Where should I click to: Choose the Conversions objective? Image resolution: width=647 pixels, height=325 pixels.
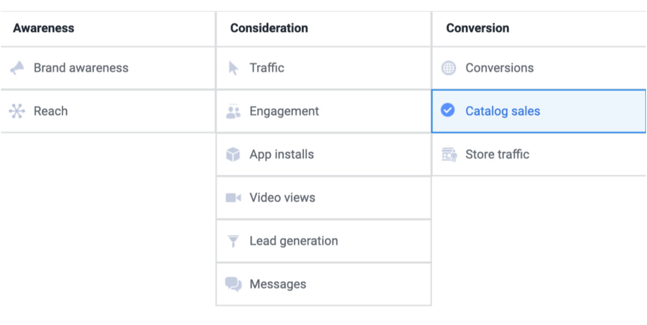click(499, 68)
